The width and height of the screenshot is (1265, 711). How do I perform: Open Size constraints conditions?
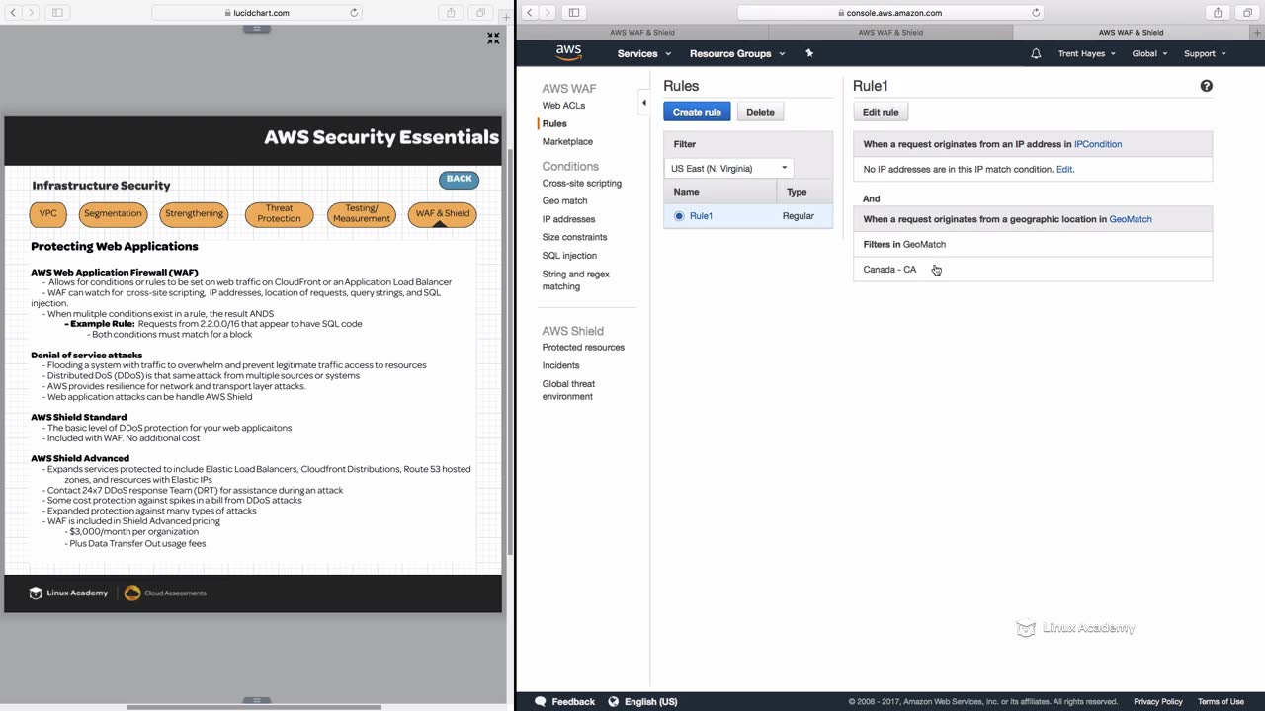point(574,237)
